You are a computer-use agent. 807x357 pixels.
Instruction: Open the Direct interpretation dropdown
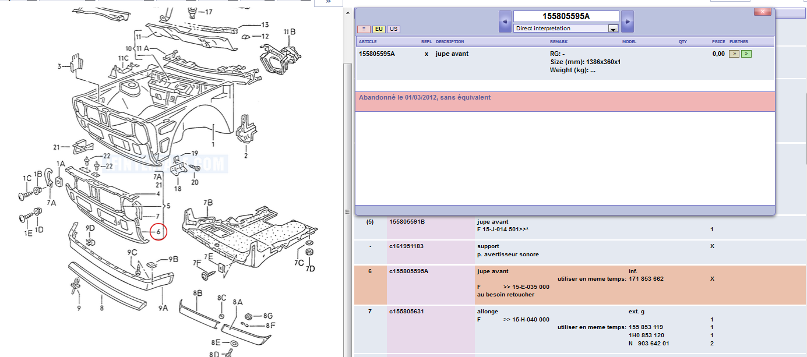coord(613,29)
